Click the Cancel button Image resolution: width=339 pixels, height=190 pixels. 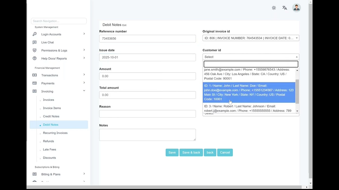[225, 152]
